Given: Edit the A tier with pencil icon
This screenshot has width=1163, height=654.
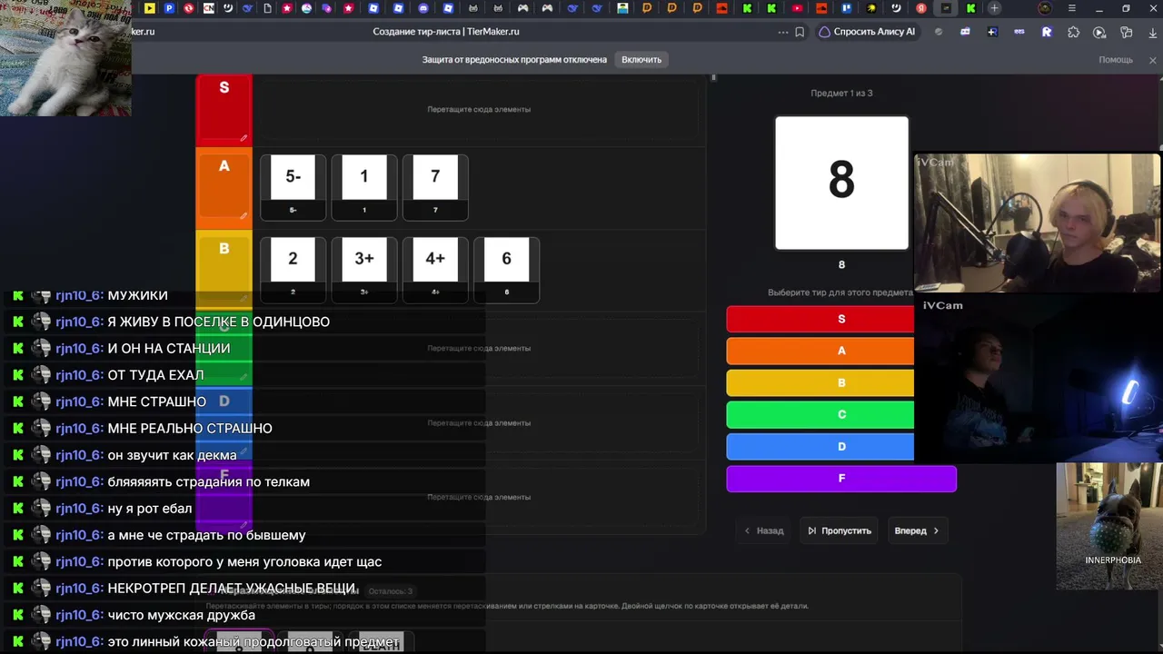Looking at the screenshot, I should (244, 216).
